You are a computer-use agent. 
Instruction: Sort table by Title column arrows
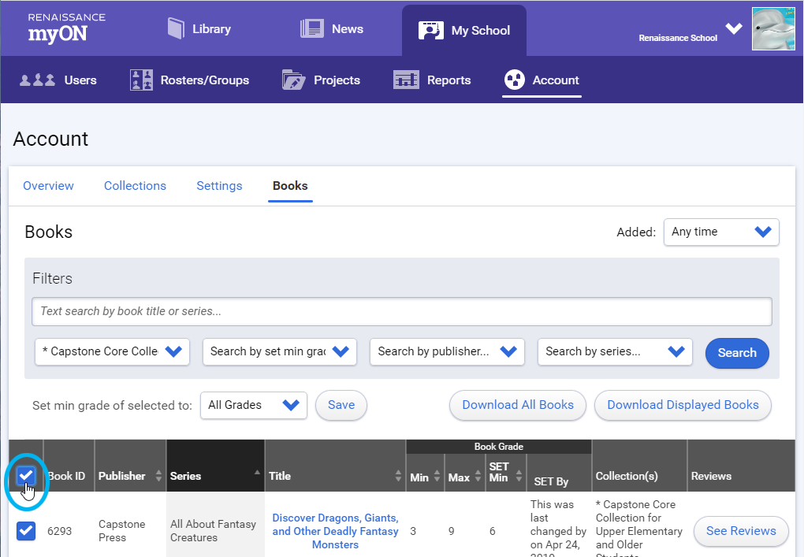[398, 476]
